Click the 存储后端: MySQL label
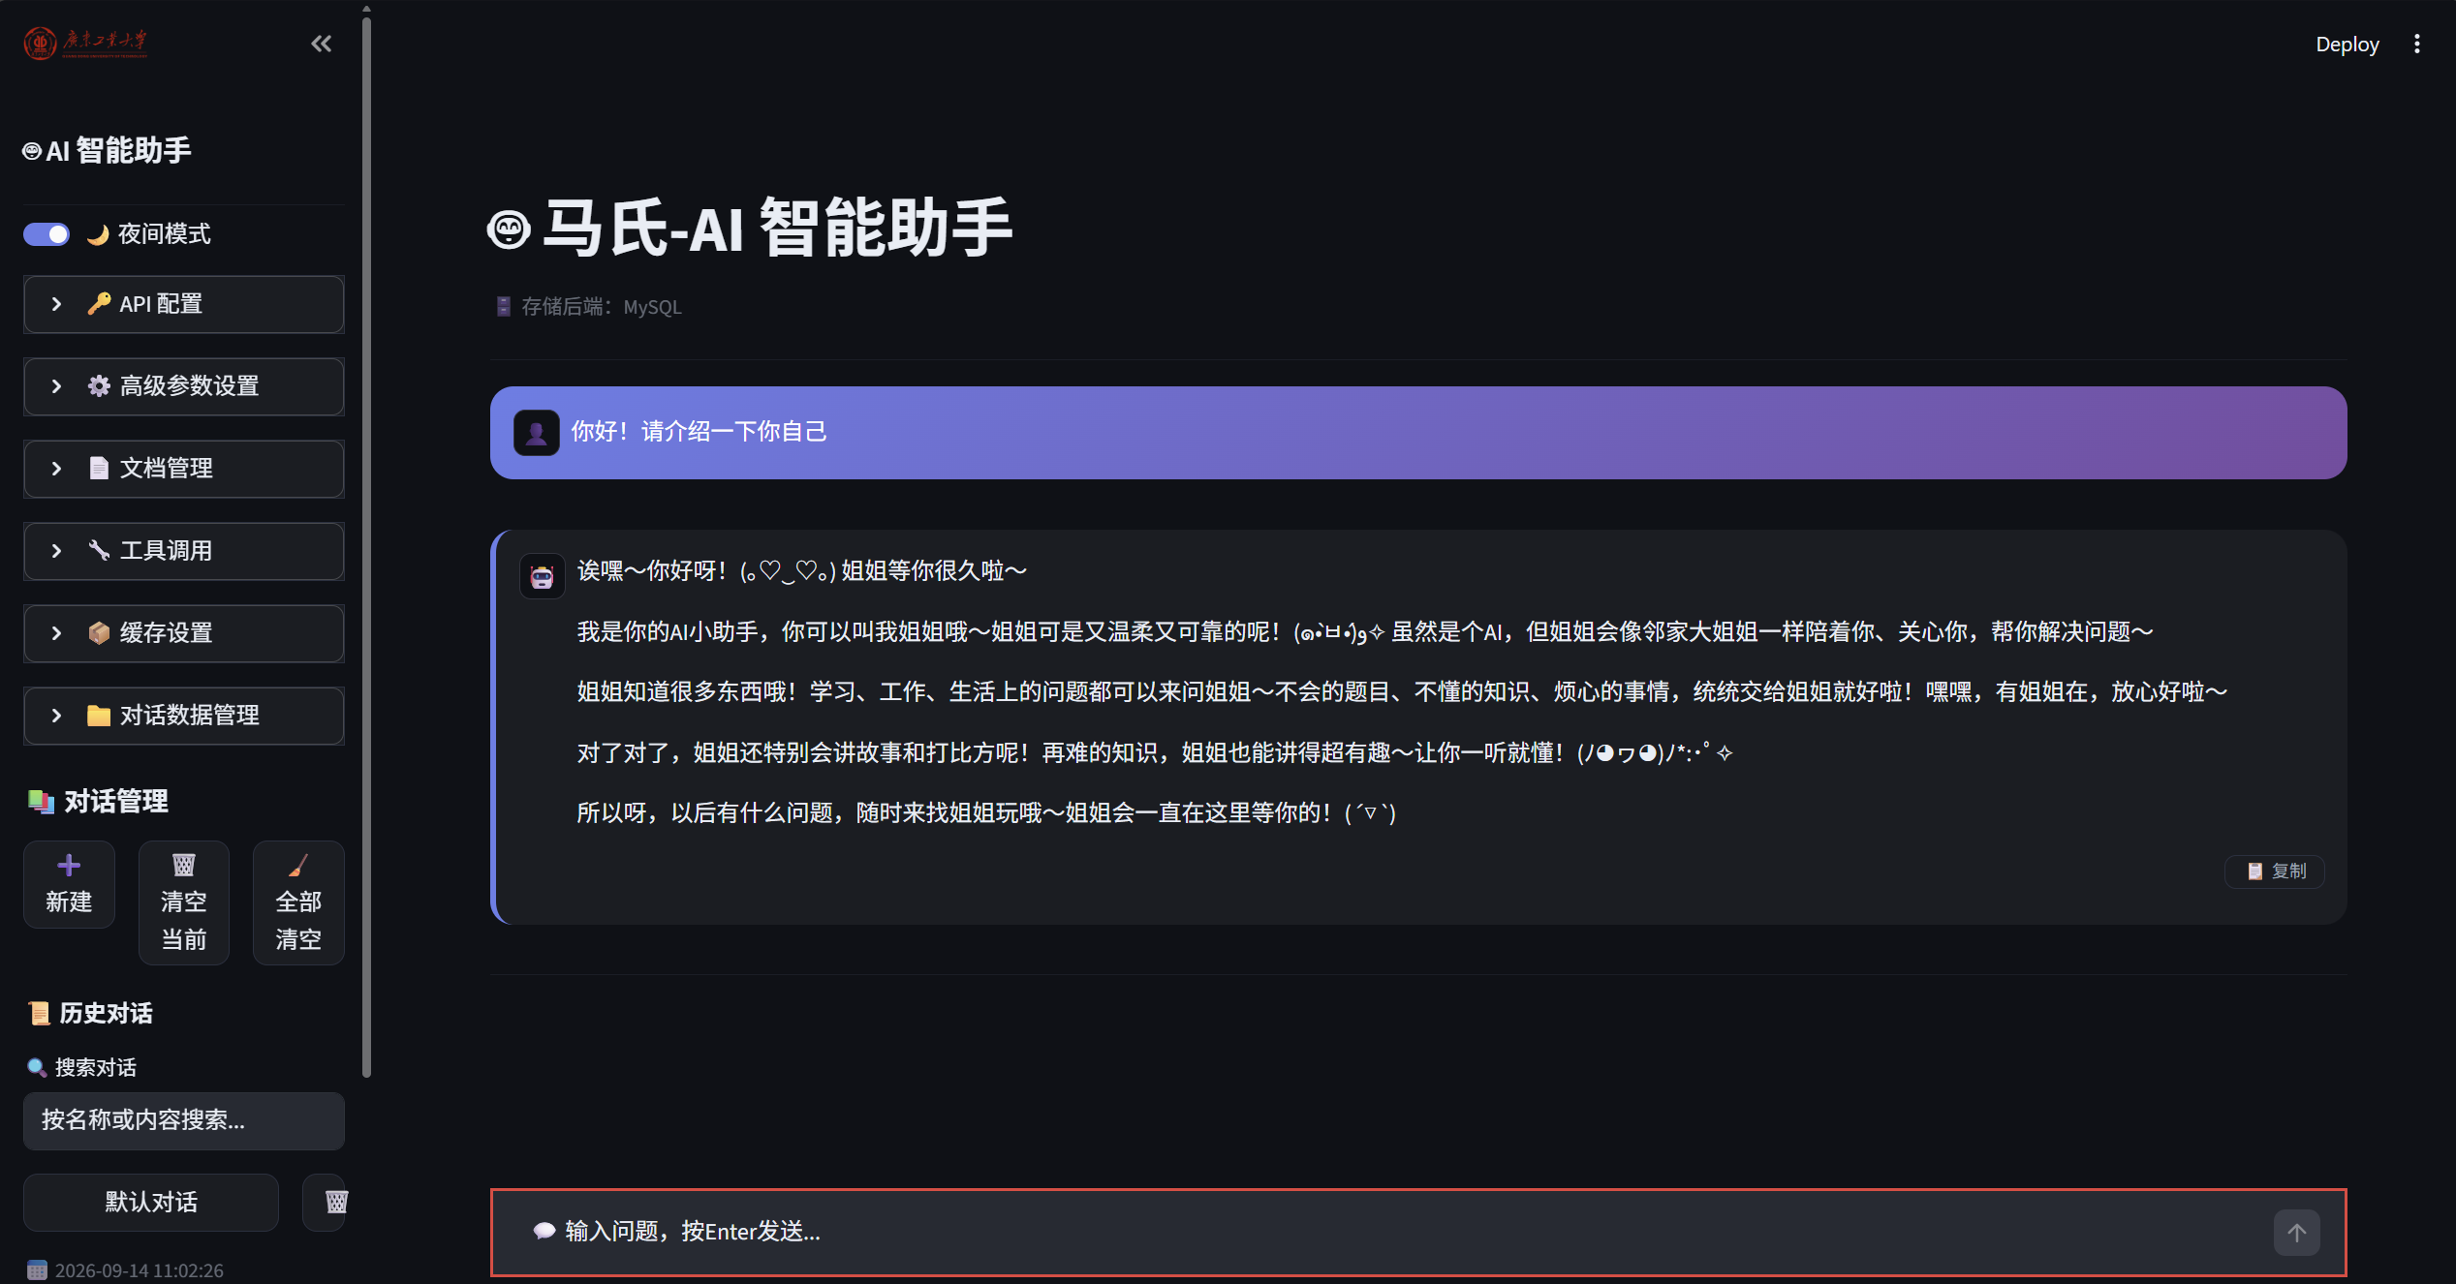This screenshot has height=1284, width=2456. point(590,307)
